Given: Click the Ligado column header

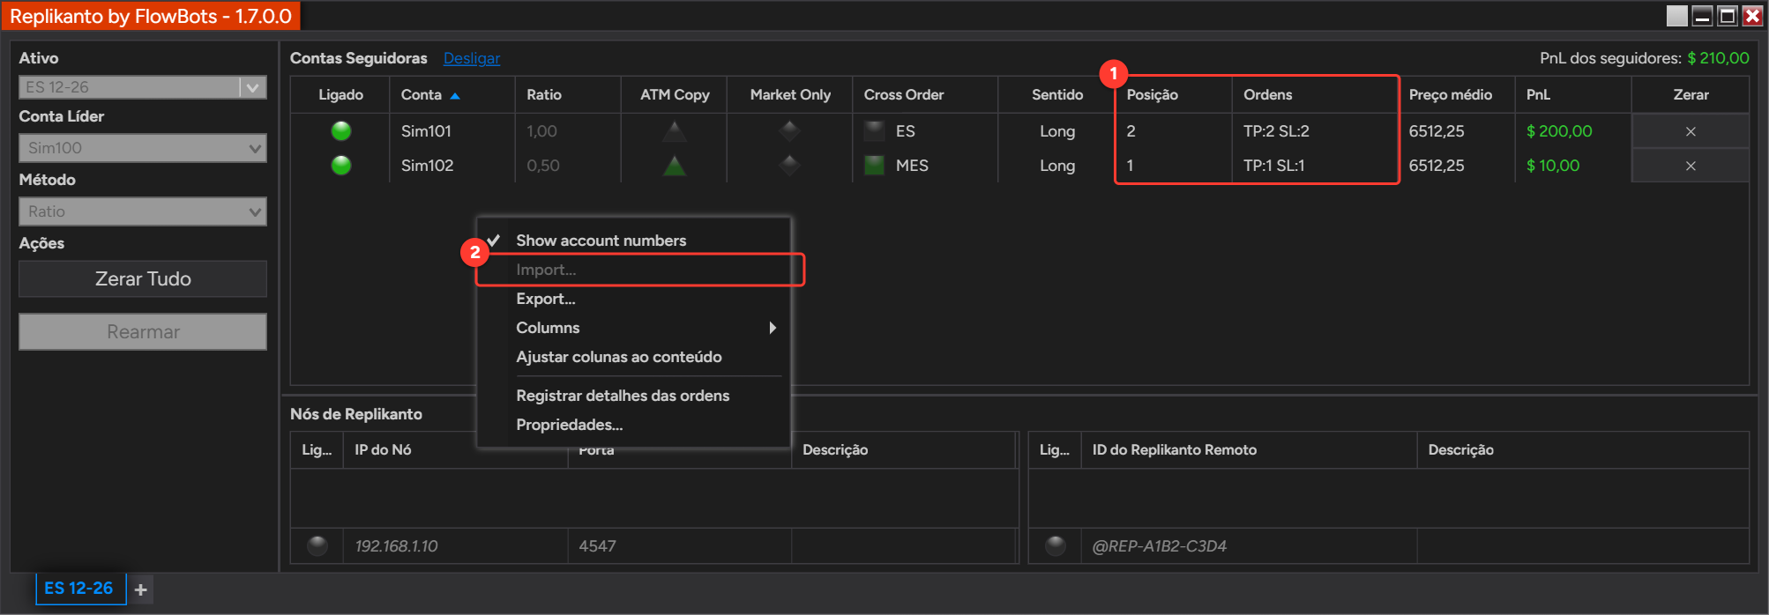Looking at the screenshot, I should [x=340, y=94].
